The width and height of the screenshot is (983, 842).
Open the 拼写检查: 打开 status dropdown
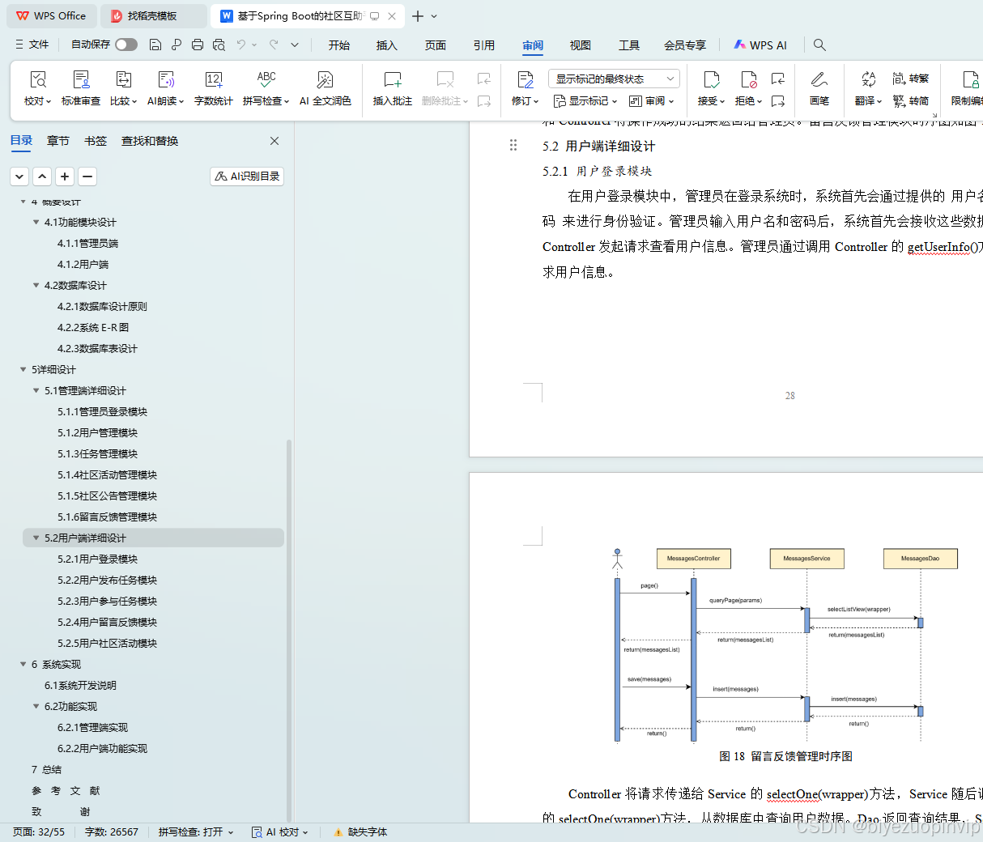tap(196, 832)
